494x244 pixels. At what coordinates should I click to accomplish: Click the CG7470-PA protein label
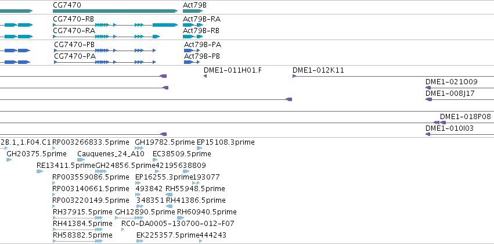75,56
